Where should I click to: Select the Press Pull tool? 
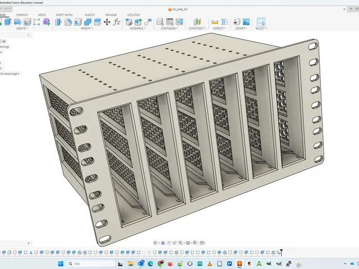pos(58,22)
